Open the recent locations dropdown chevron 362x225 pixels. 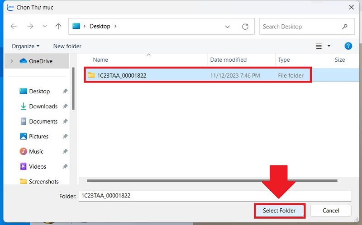tap(44, 27)
